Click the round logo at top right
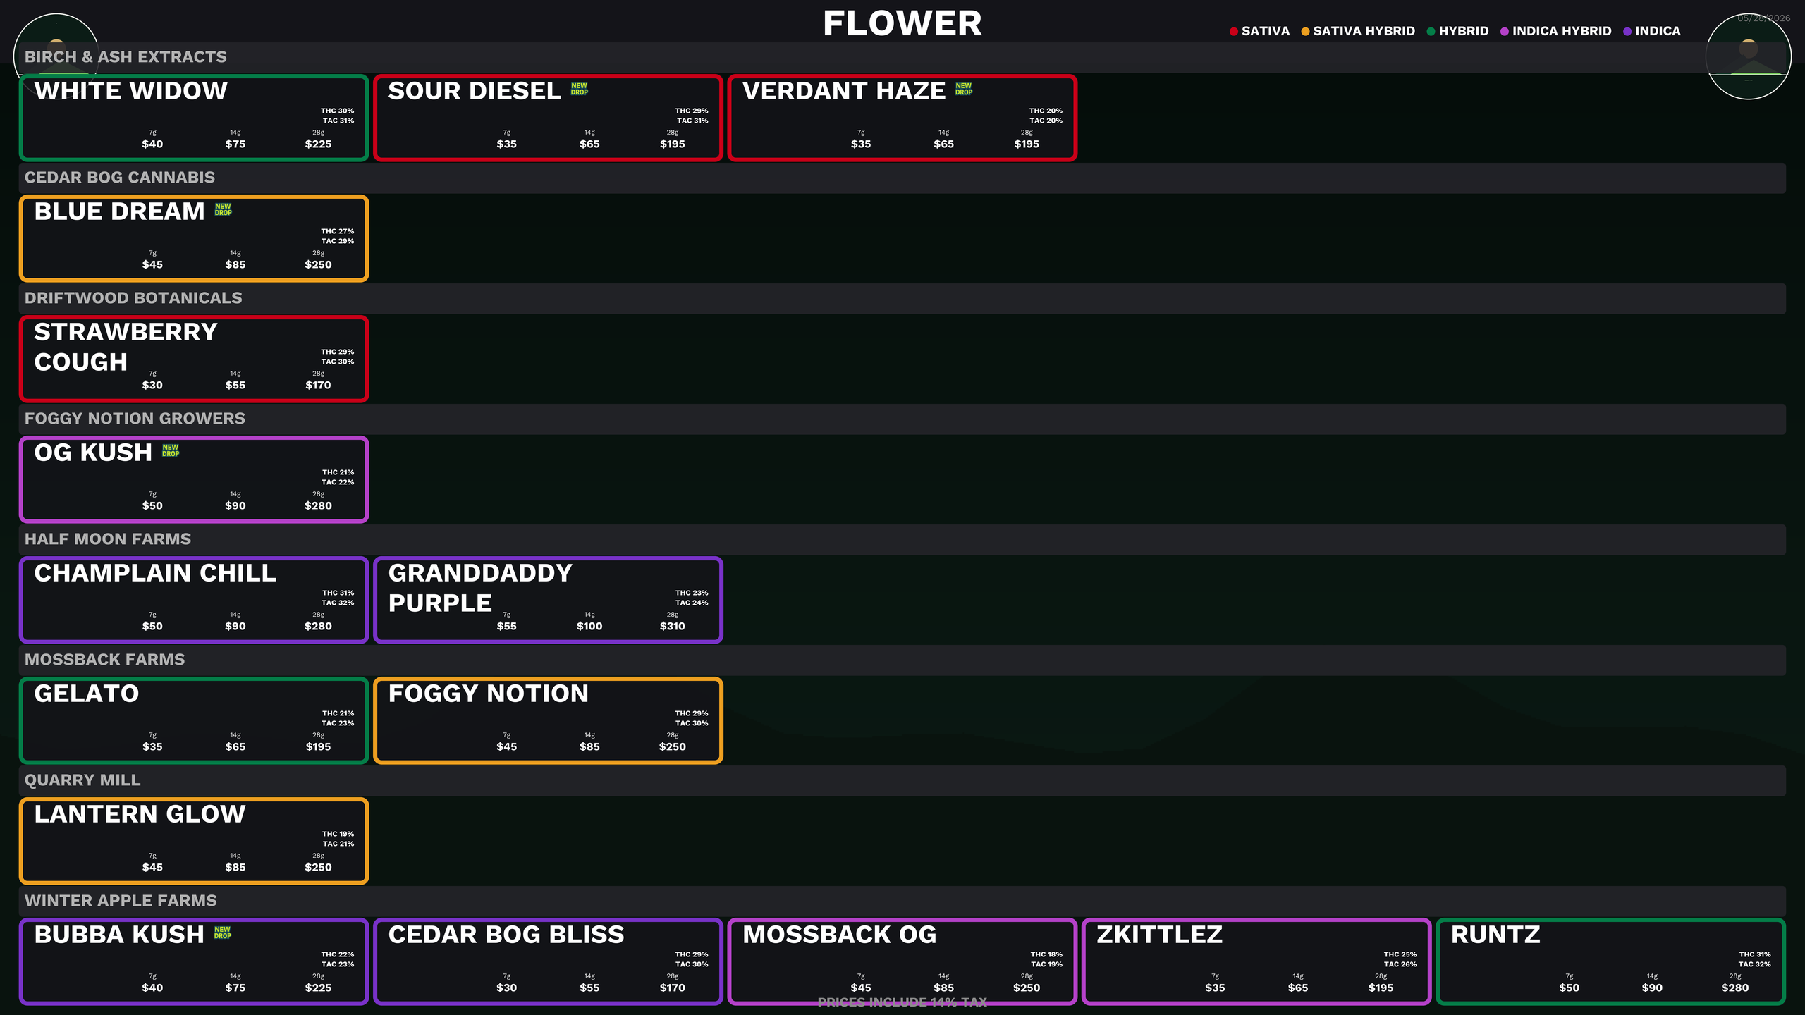The height and width of the screenshot is (1015, 1805). click(1748, 56)
